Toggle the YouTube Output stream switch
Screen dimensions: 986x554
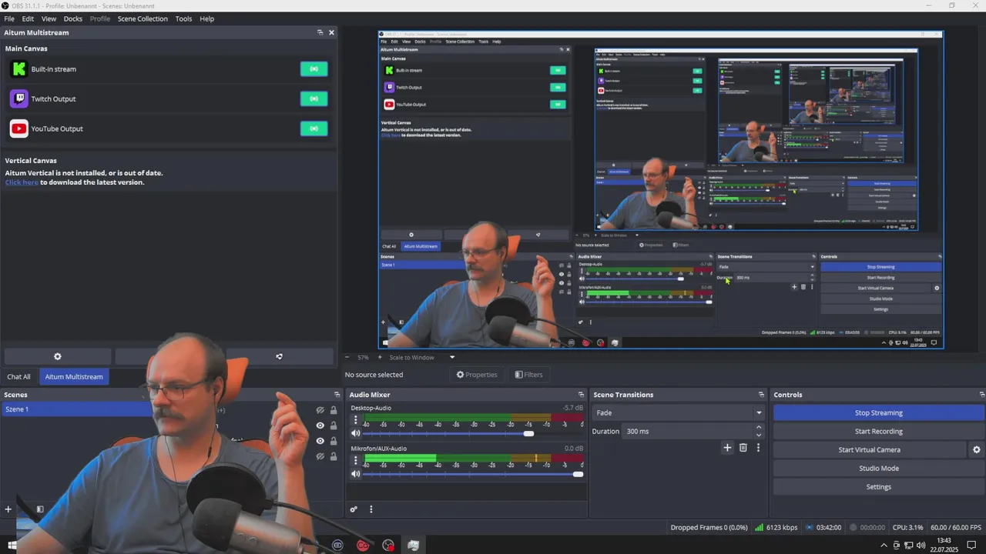pos(314,128)
